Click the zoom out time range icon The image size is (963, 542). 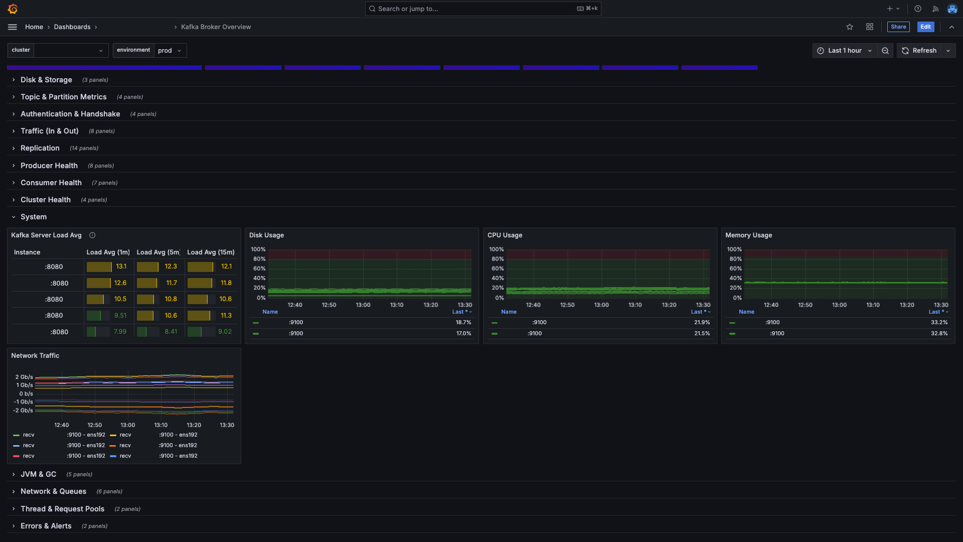(x=885, y=51)
